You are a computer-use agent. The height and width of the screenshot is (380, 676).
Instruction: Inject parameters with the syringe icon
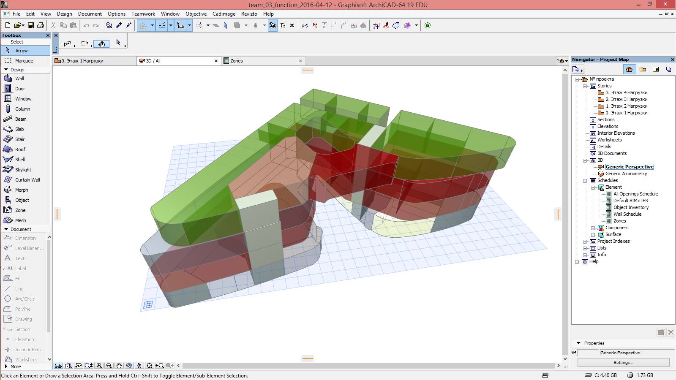[129, 25]
